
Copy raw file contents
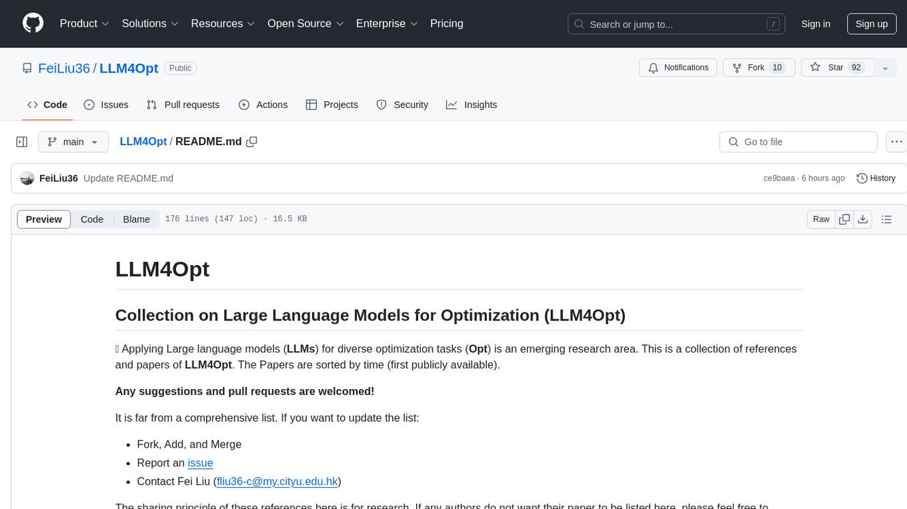coord(844,219)
